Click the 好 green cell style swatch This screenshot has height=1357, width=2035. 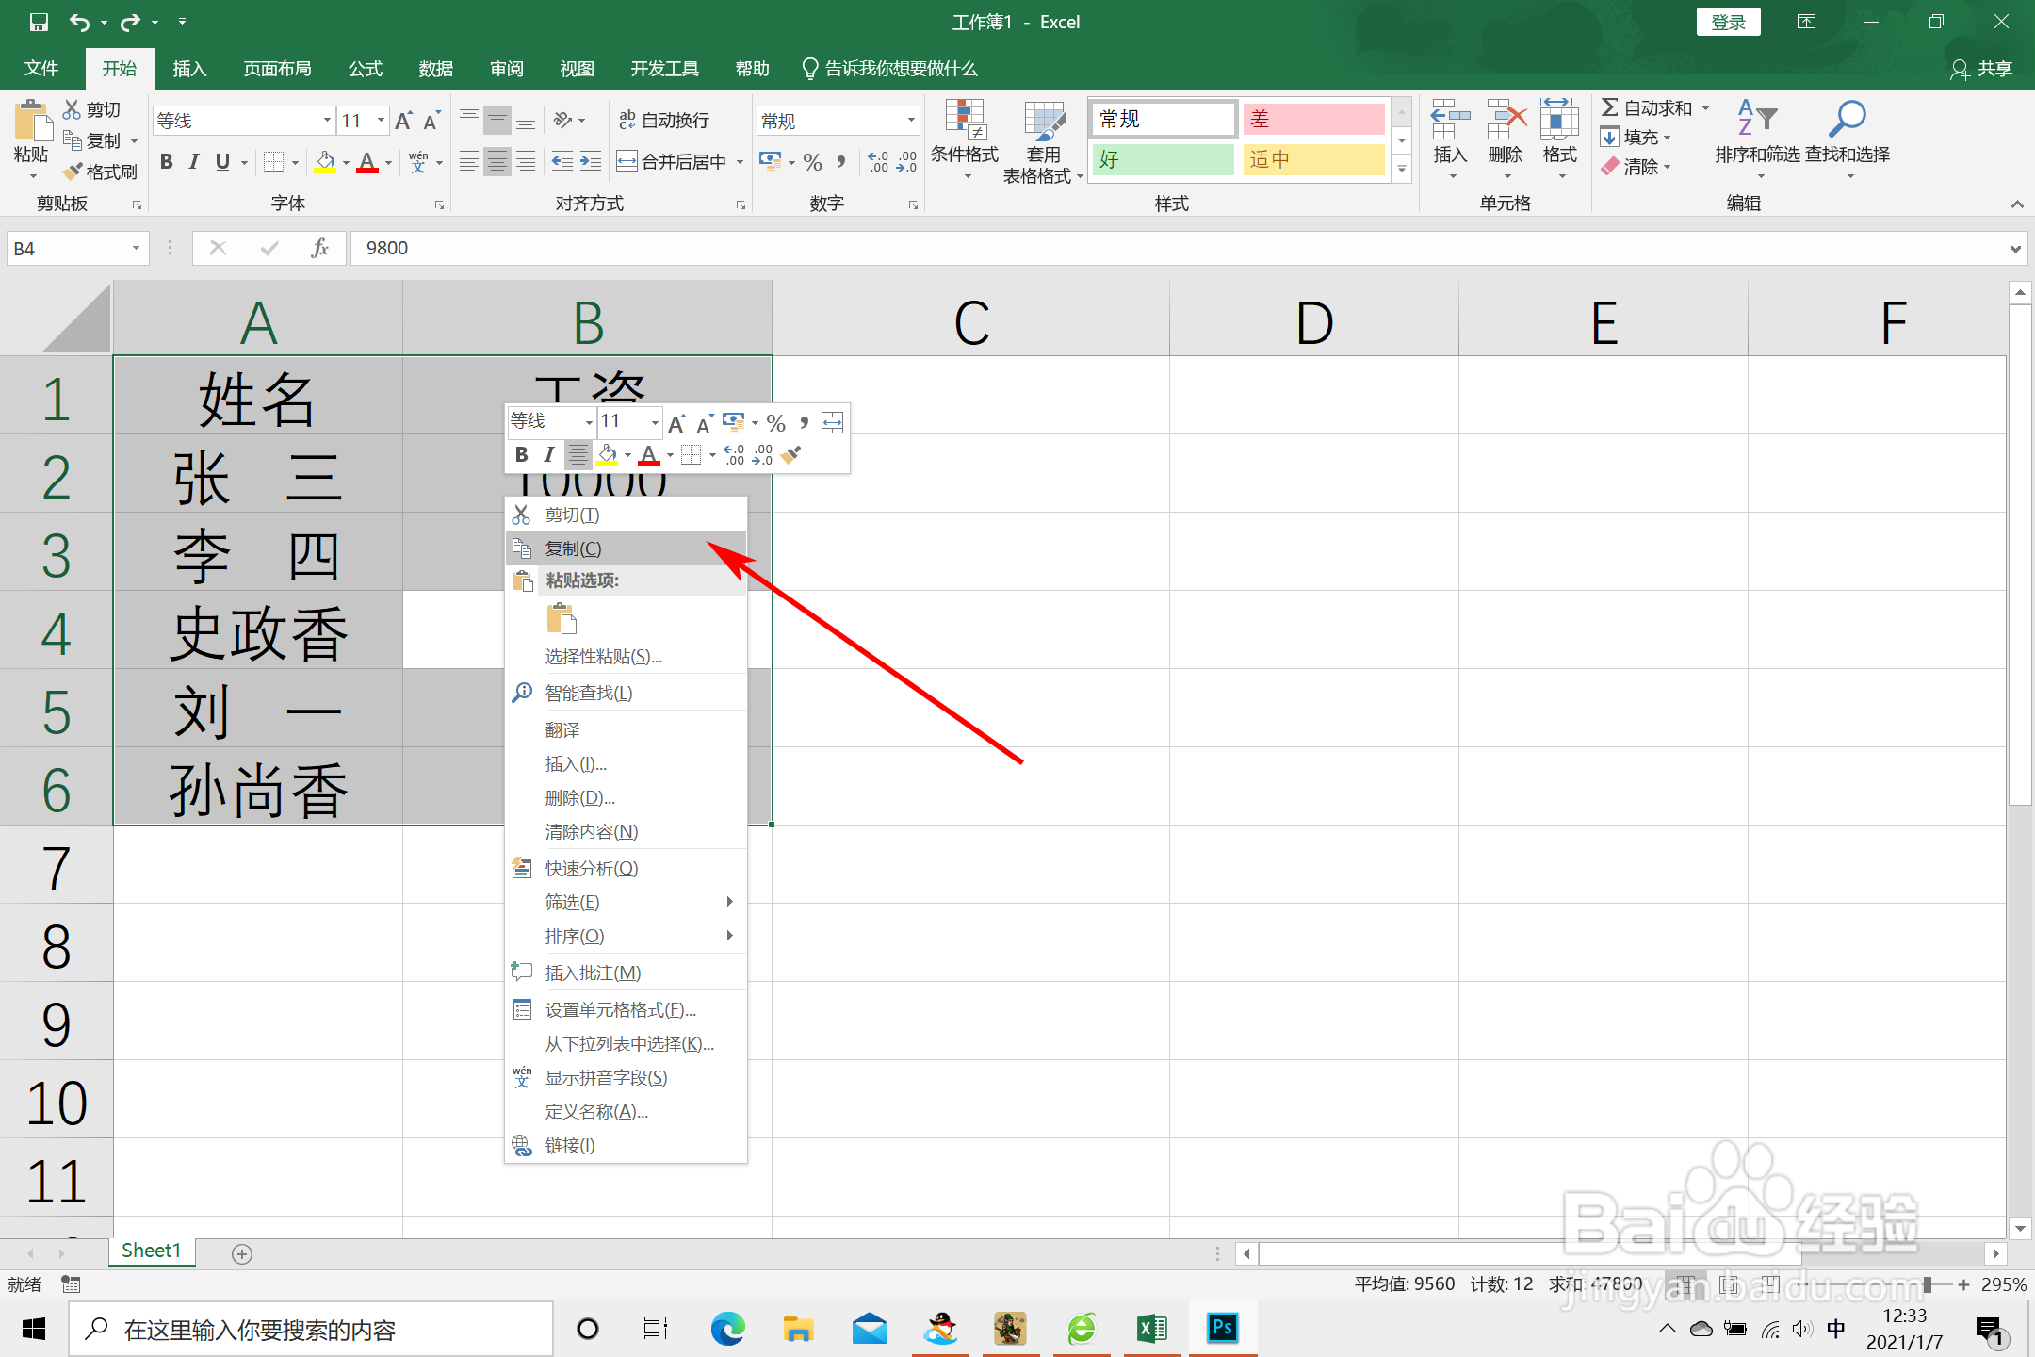[1163, 159]
